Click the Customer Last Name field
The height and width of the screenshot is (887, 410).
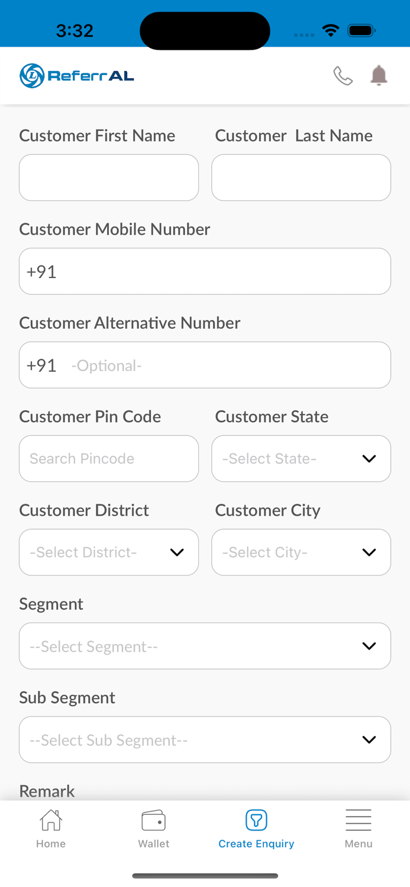[301, 177]
